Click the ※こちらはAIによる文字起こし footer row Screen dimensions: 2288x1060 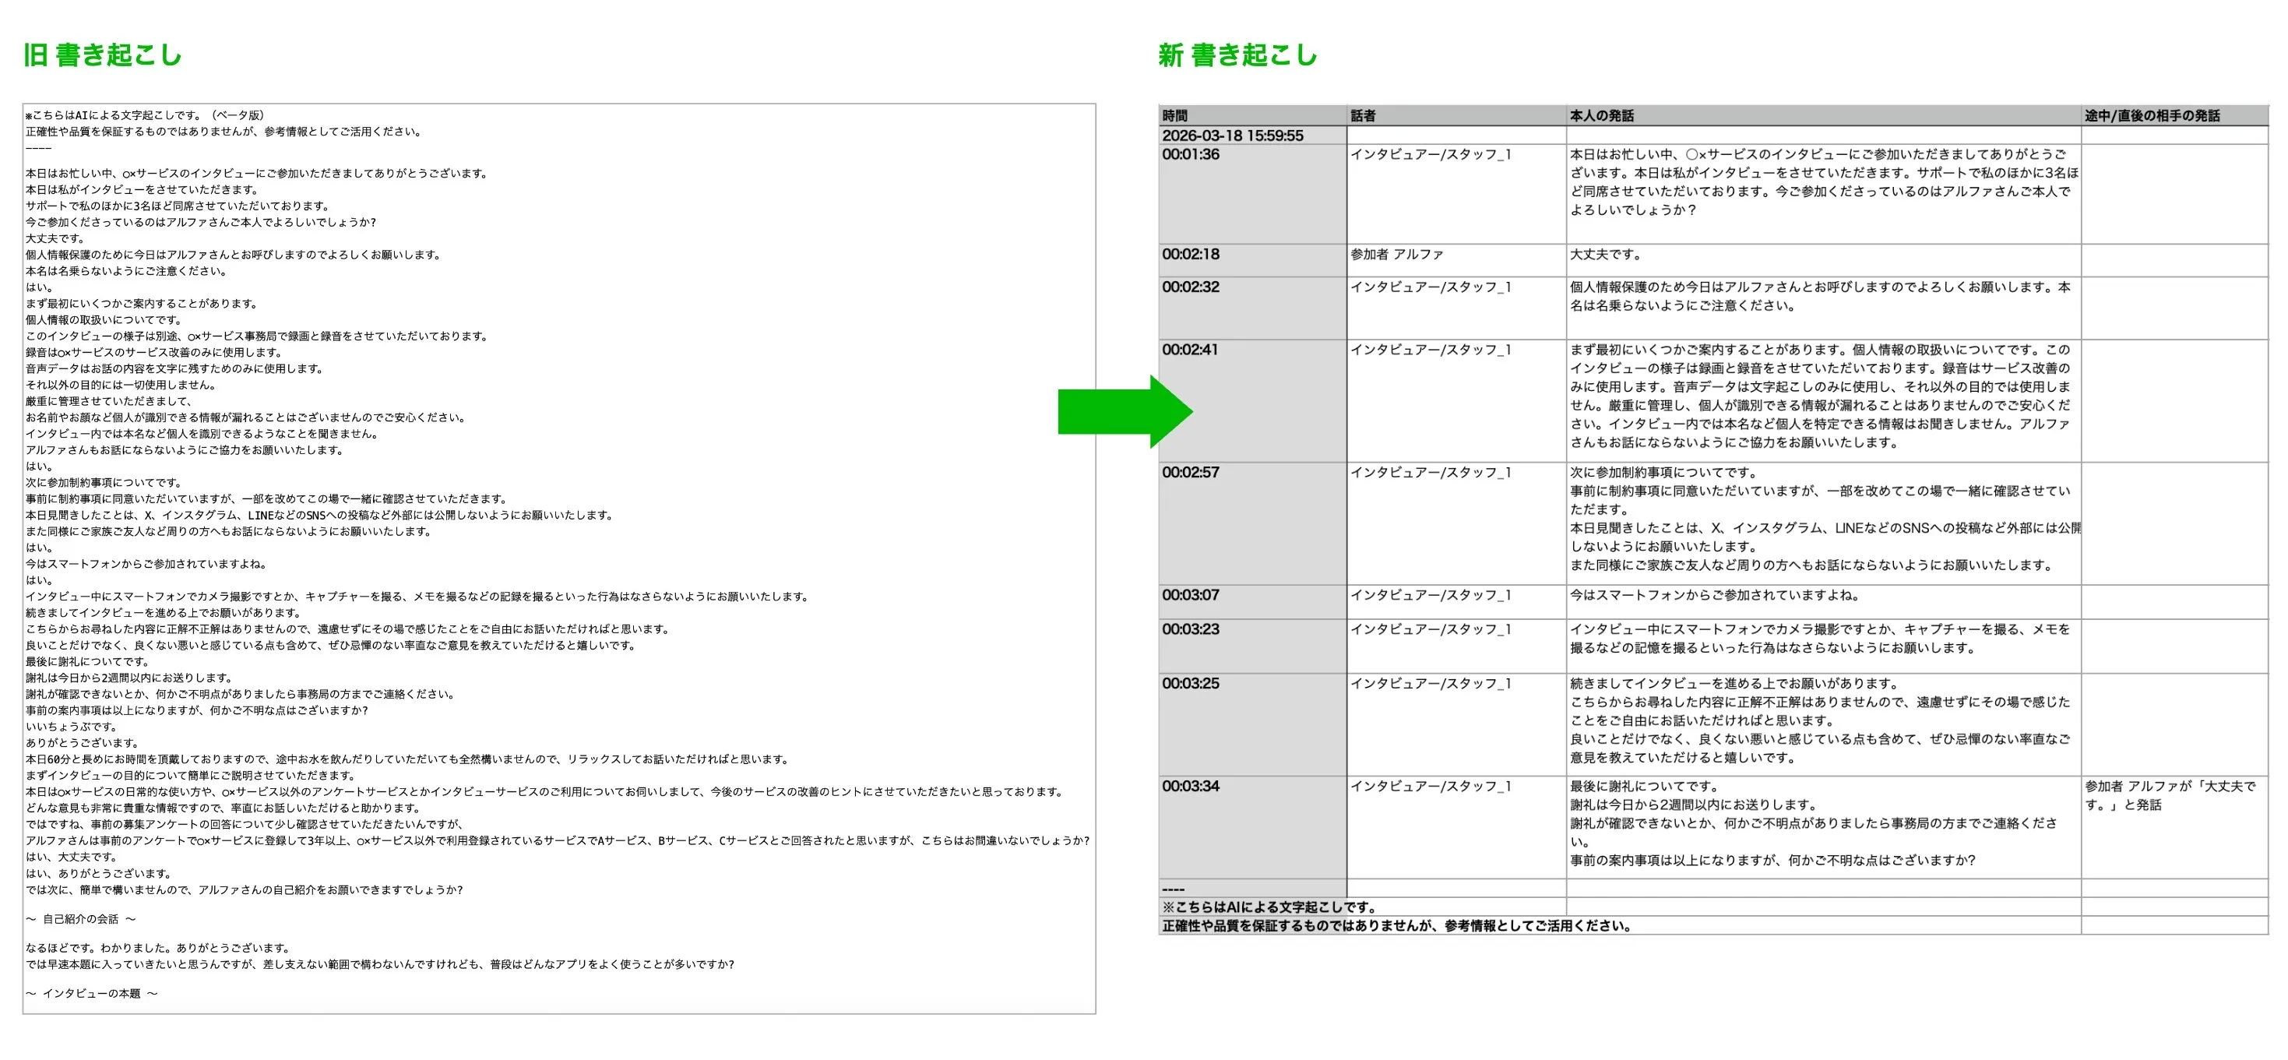click(1269, 907)
